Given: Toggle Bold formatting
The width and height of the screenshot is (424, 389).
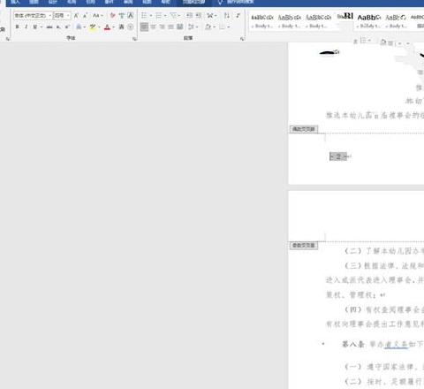Looking at the screenshot, I should point(17,27).
